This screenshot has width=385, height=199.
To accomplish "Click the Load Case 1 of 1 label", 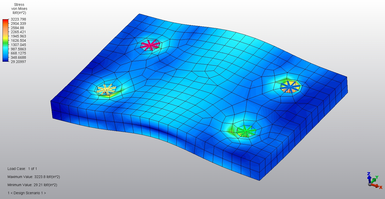I will point(22,169).
